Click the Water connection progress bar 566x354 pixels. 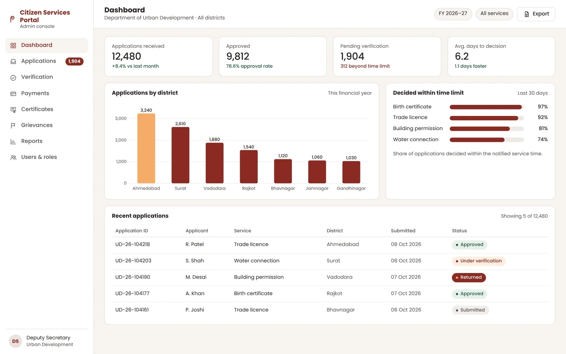pyautogui.click(x=487, y=140)
